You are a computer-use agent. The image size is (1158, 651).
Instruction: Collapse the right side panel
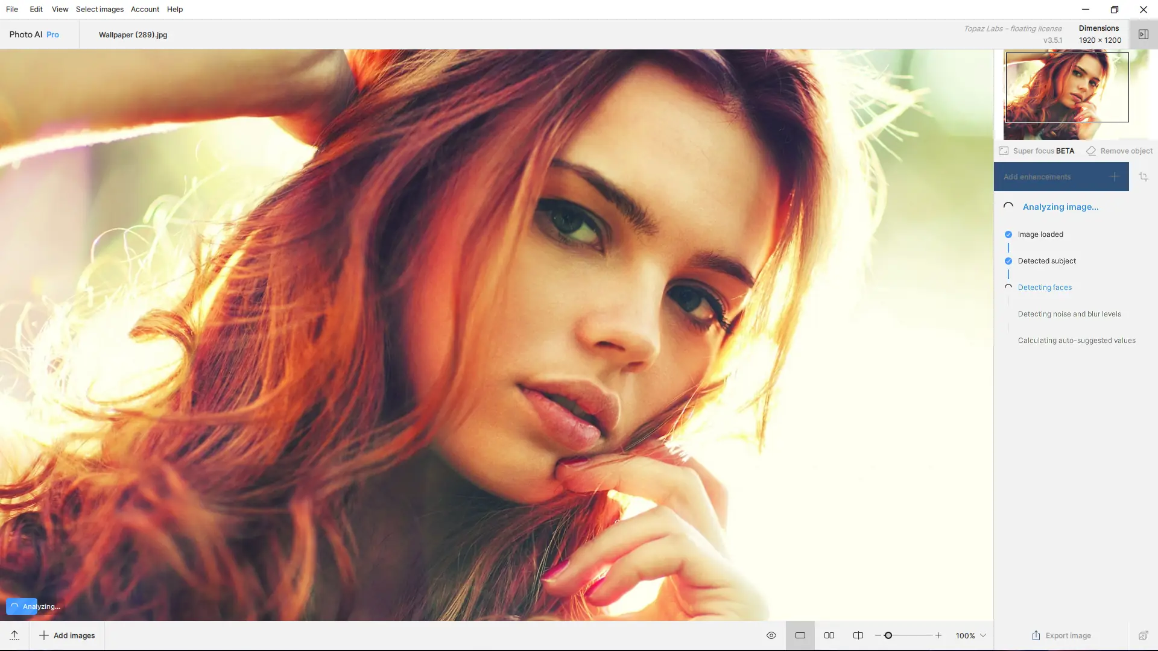(1143, 34)
